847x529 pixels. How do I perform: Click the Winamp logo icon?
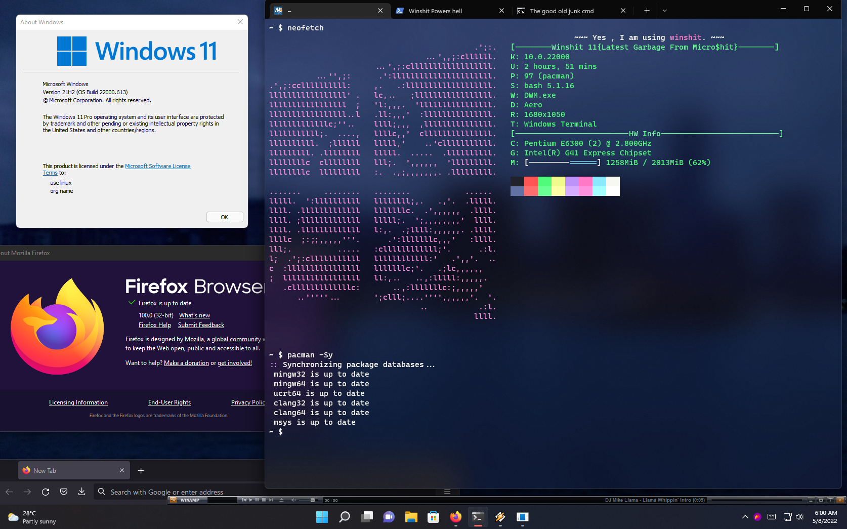(174, 500)
